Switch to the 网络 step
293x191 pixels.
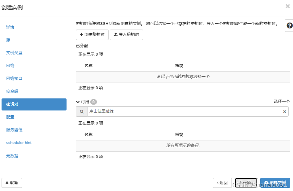[10, 66]
